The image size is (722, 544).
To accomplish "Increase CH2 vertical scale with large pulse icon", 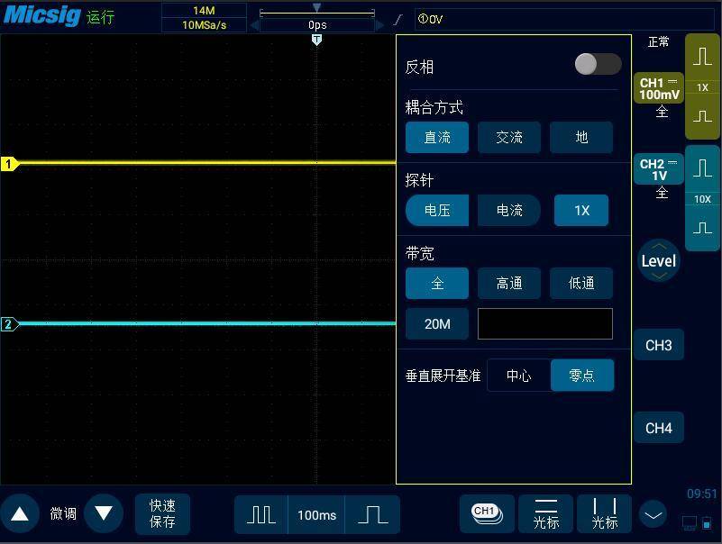I will 703,168.
